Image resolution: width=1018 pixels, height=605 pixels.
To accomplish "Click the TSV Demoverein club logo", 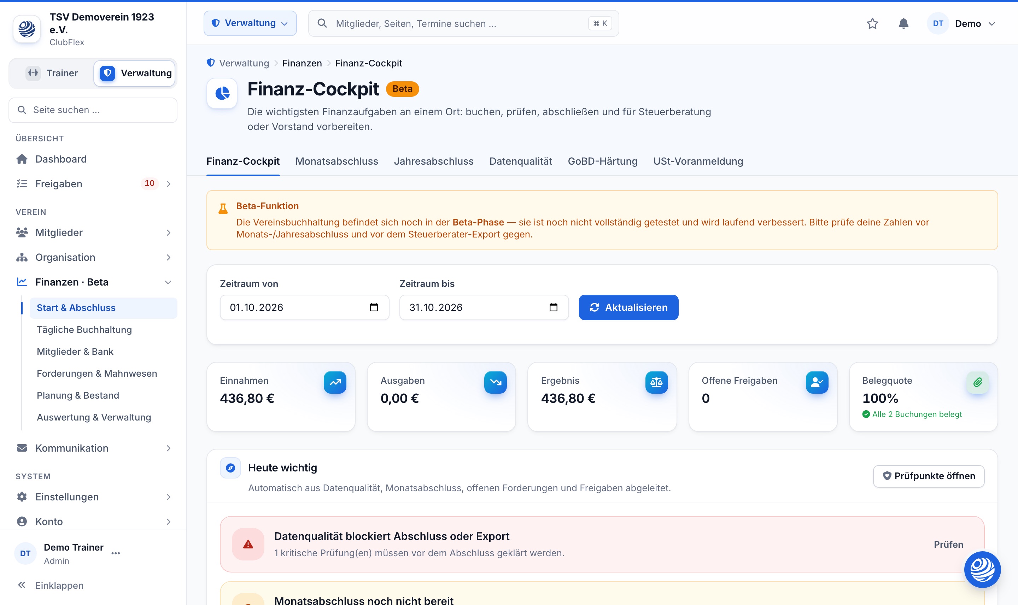I will 27,29.
